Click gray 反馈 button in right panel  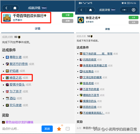pyautogui.click(x=134, y=22)
